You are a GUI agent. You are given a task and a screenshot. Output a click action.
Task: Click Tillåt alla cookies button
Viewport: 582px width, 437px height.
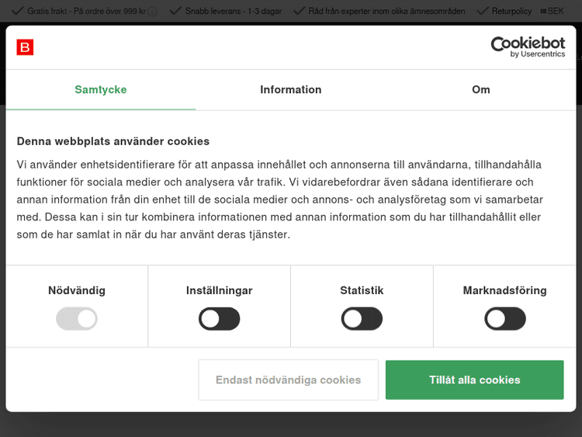(x=474, y=380)
